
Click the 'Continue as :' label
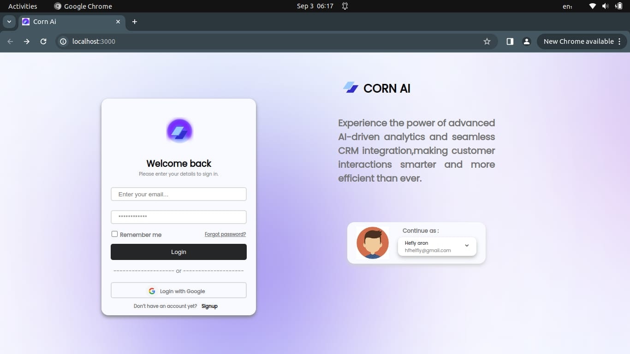pyautogui.click(x=421, y=230)
